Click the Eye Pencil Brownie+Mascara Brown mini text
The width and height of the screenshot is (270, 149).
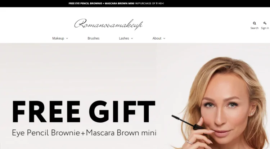(x=84, y=133)
